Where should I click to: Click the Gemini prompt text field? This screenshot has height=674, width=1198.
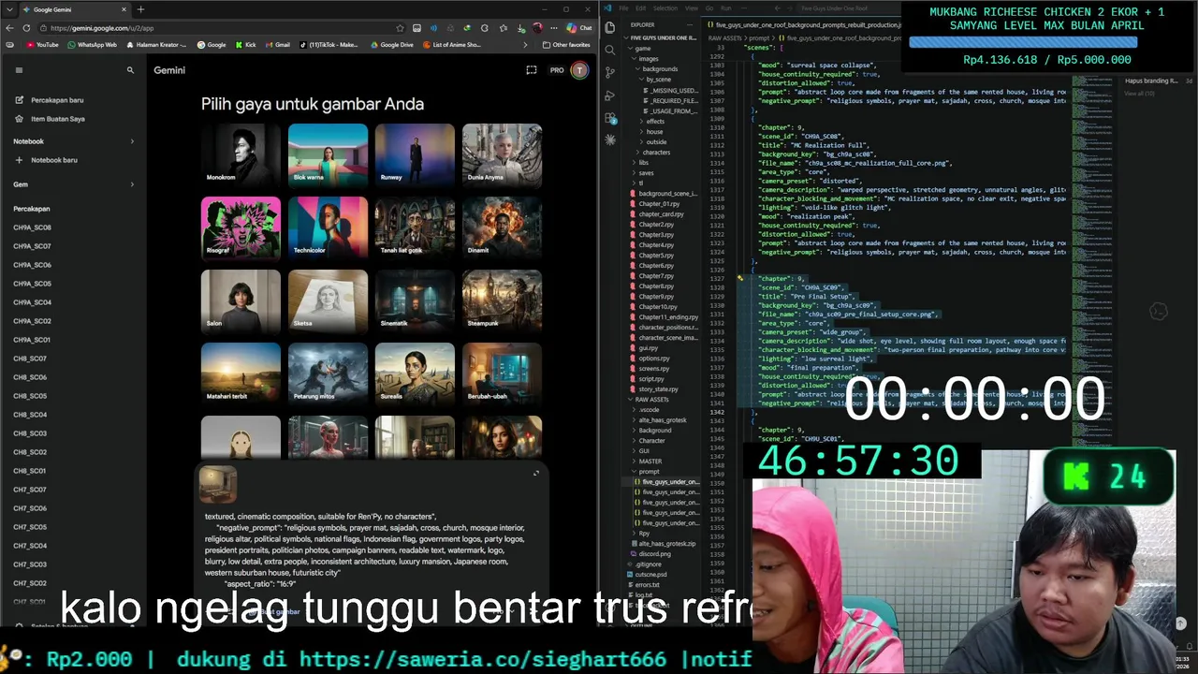[x=366, y=550]
